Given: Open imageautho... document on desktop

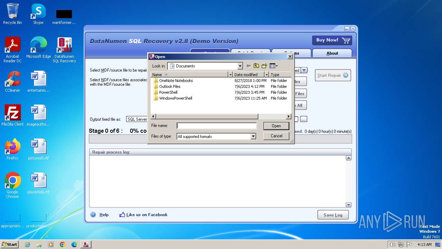Looking at the screenshot, I should click(x=38, y=116).
